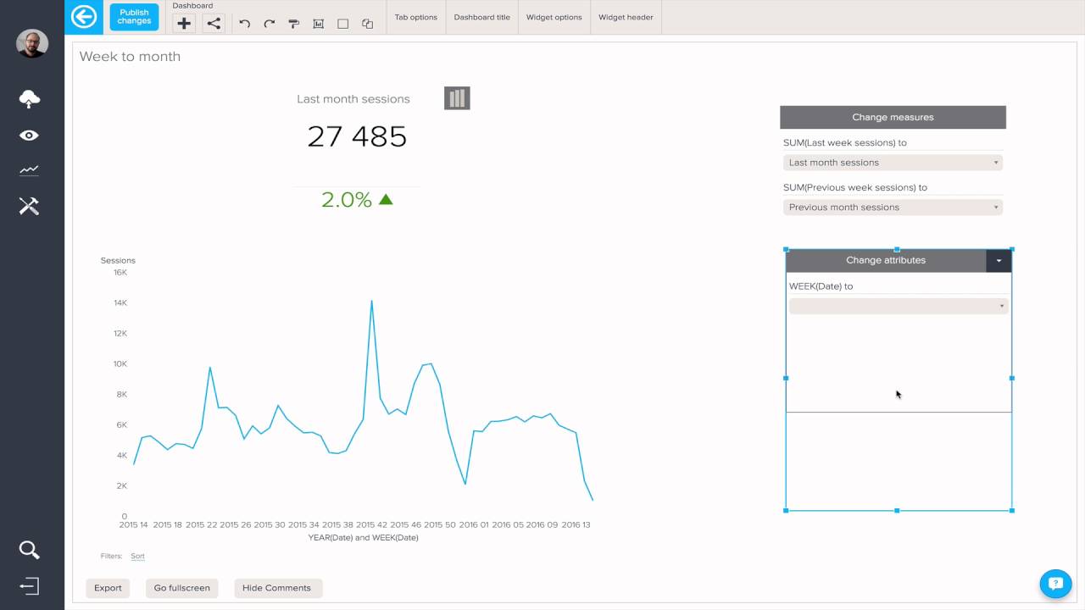Click the 16K label on the sessions axis
The image size is (1085, 610).
(120, 273)
